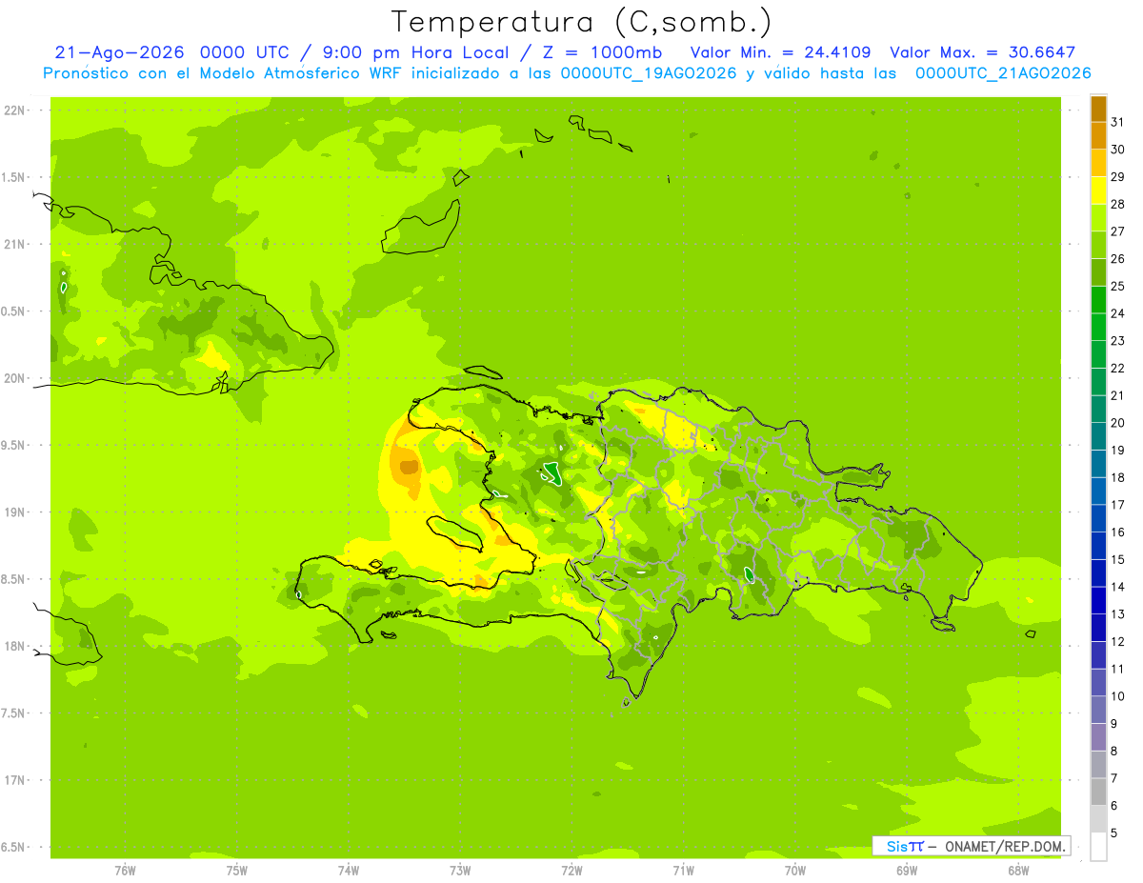Select the legend value "17"
The height and width of the screenshot is (883, 1143).
click(1117, 505)
